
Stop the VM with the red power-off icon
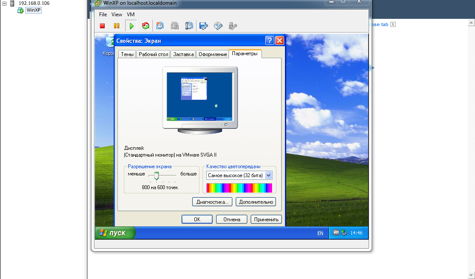pyautogui.click(x=103, y=26)
